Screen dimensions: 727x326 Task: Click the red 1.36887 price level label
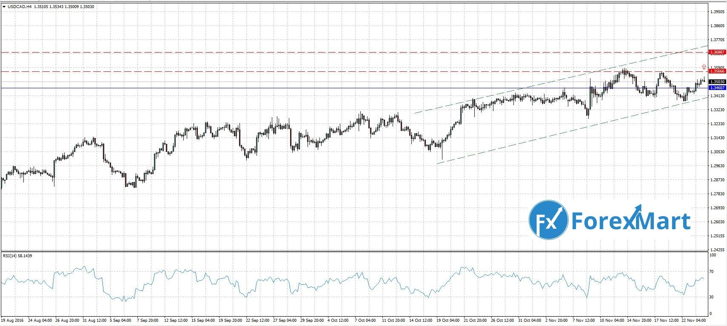click(x=718, y=52)
